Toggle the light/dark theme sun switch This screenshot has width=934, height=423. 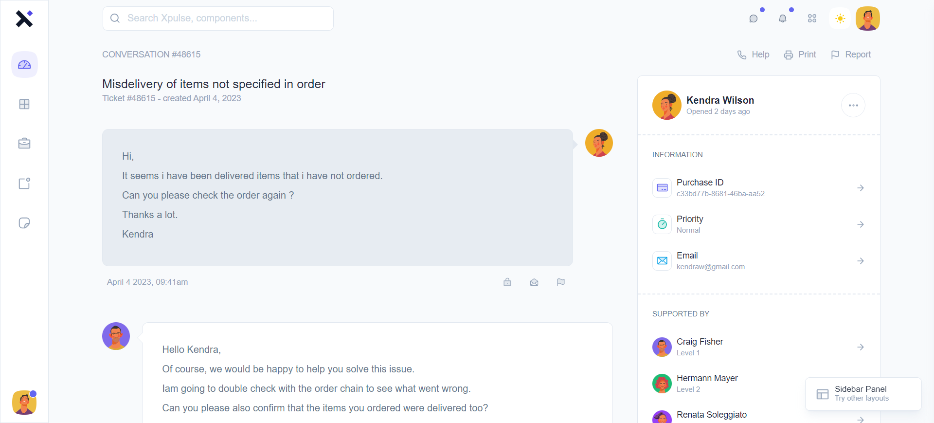[840, 18]
